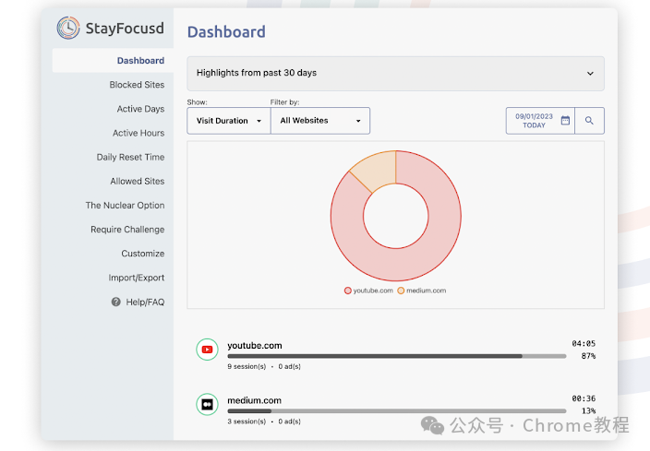Open Import/Export page
The width and height of the screenshot is (650, 451).
click(137, 278)
